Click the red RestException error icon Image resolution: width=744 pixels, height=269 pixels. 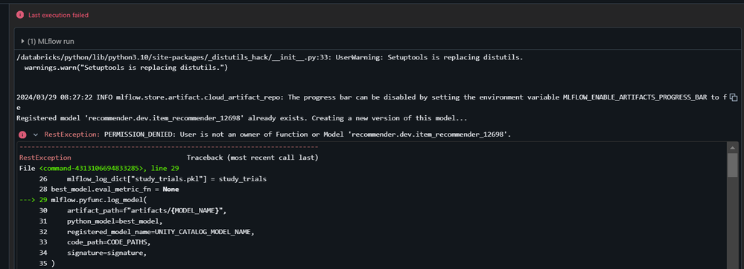point(22,134)
